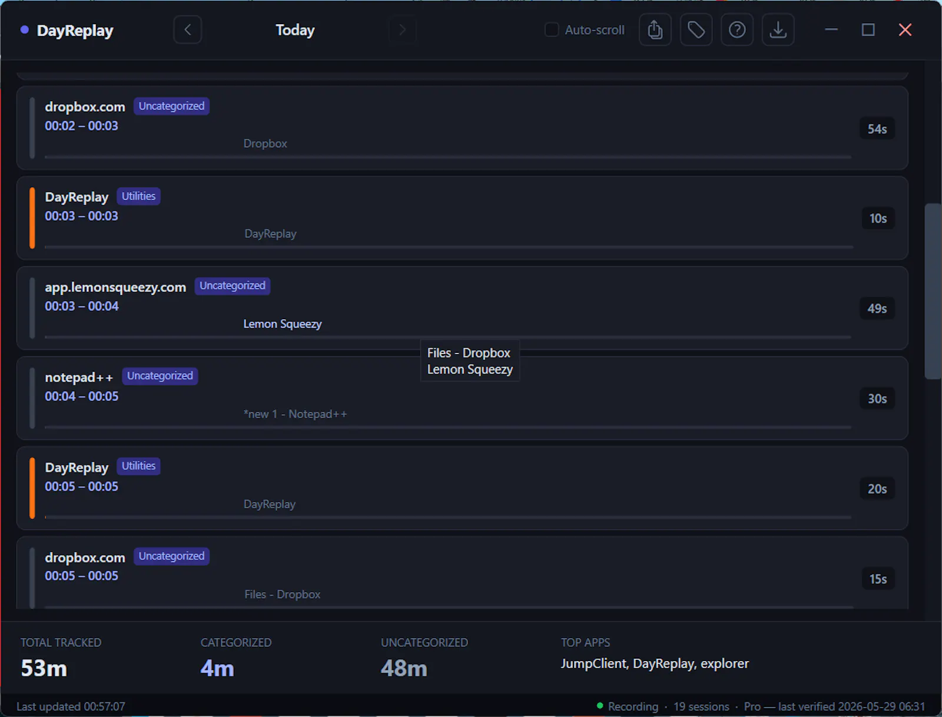Click the 20s duration badge
942x717 pixels.
877,489
